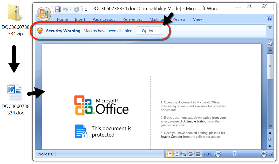Viewport: 279px width, 164px height.
Task: Switch to Print Layout view
Action: (170, 154)
